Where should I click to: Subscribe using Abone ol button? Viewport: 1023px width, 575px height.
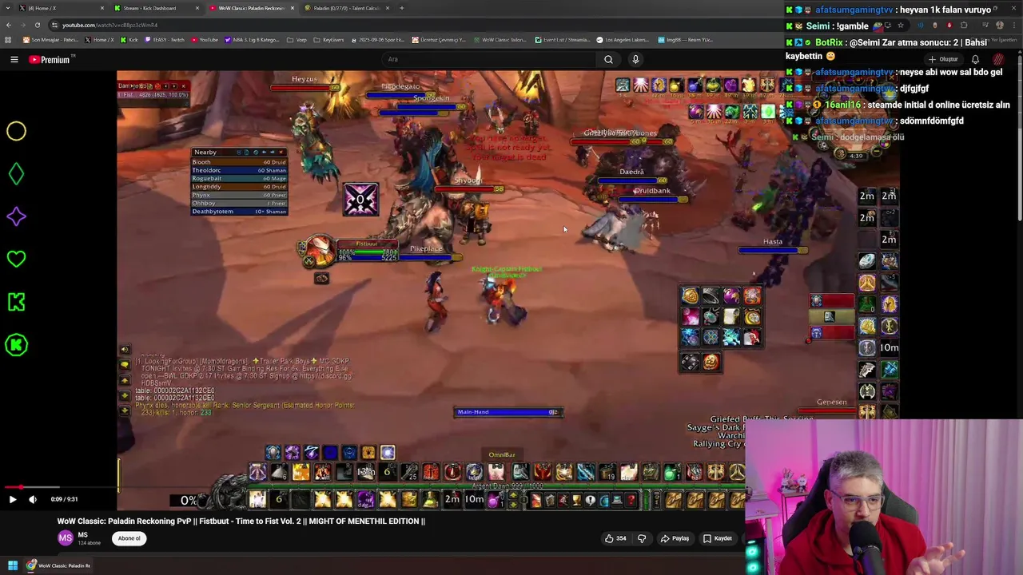click(129, 538)
